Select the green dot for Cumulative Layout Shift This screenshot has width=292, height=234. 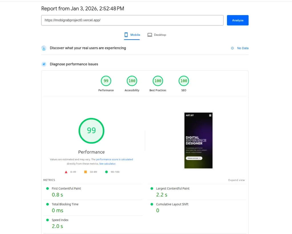click(x=151, y=204)
